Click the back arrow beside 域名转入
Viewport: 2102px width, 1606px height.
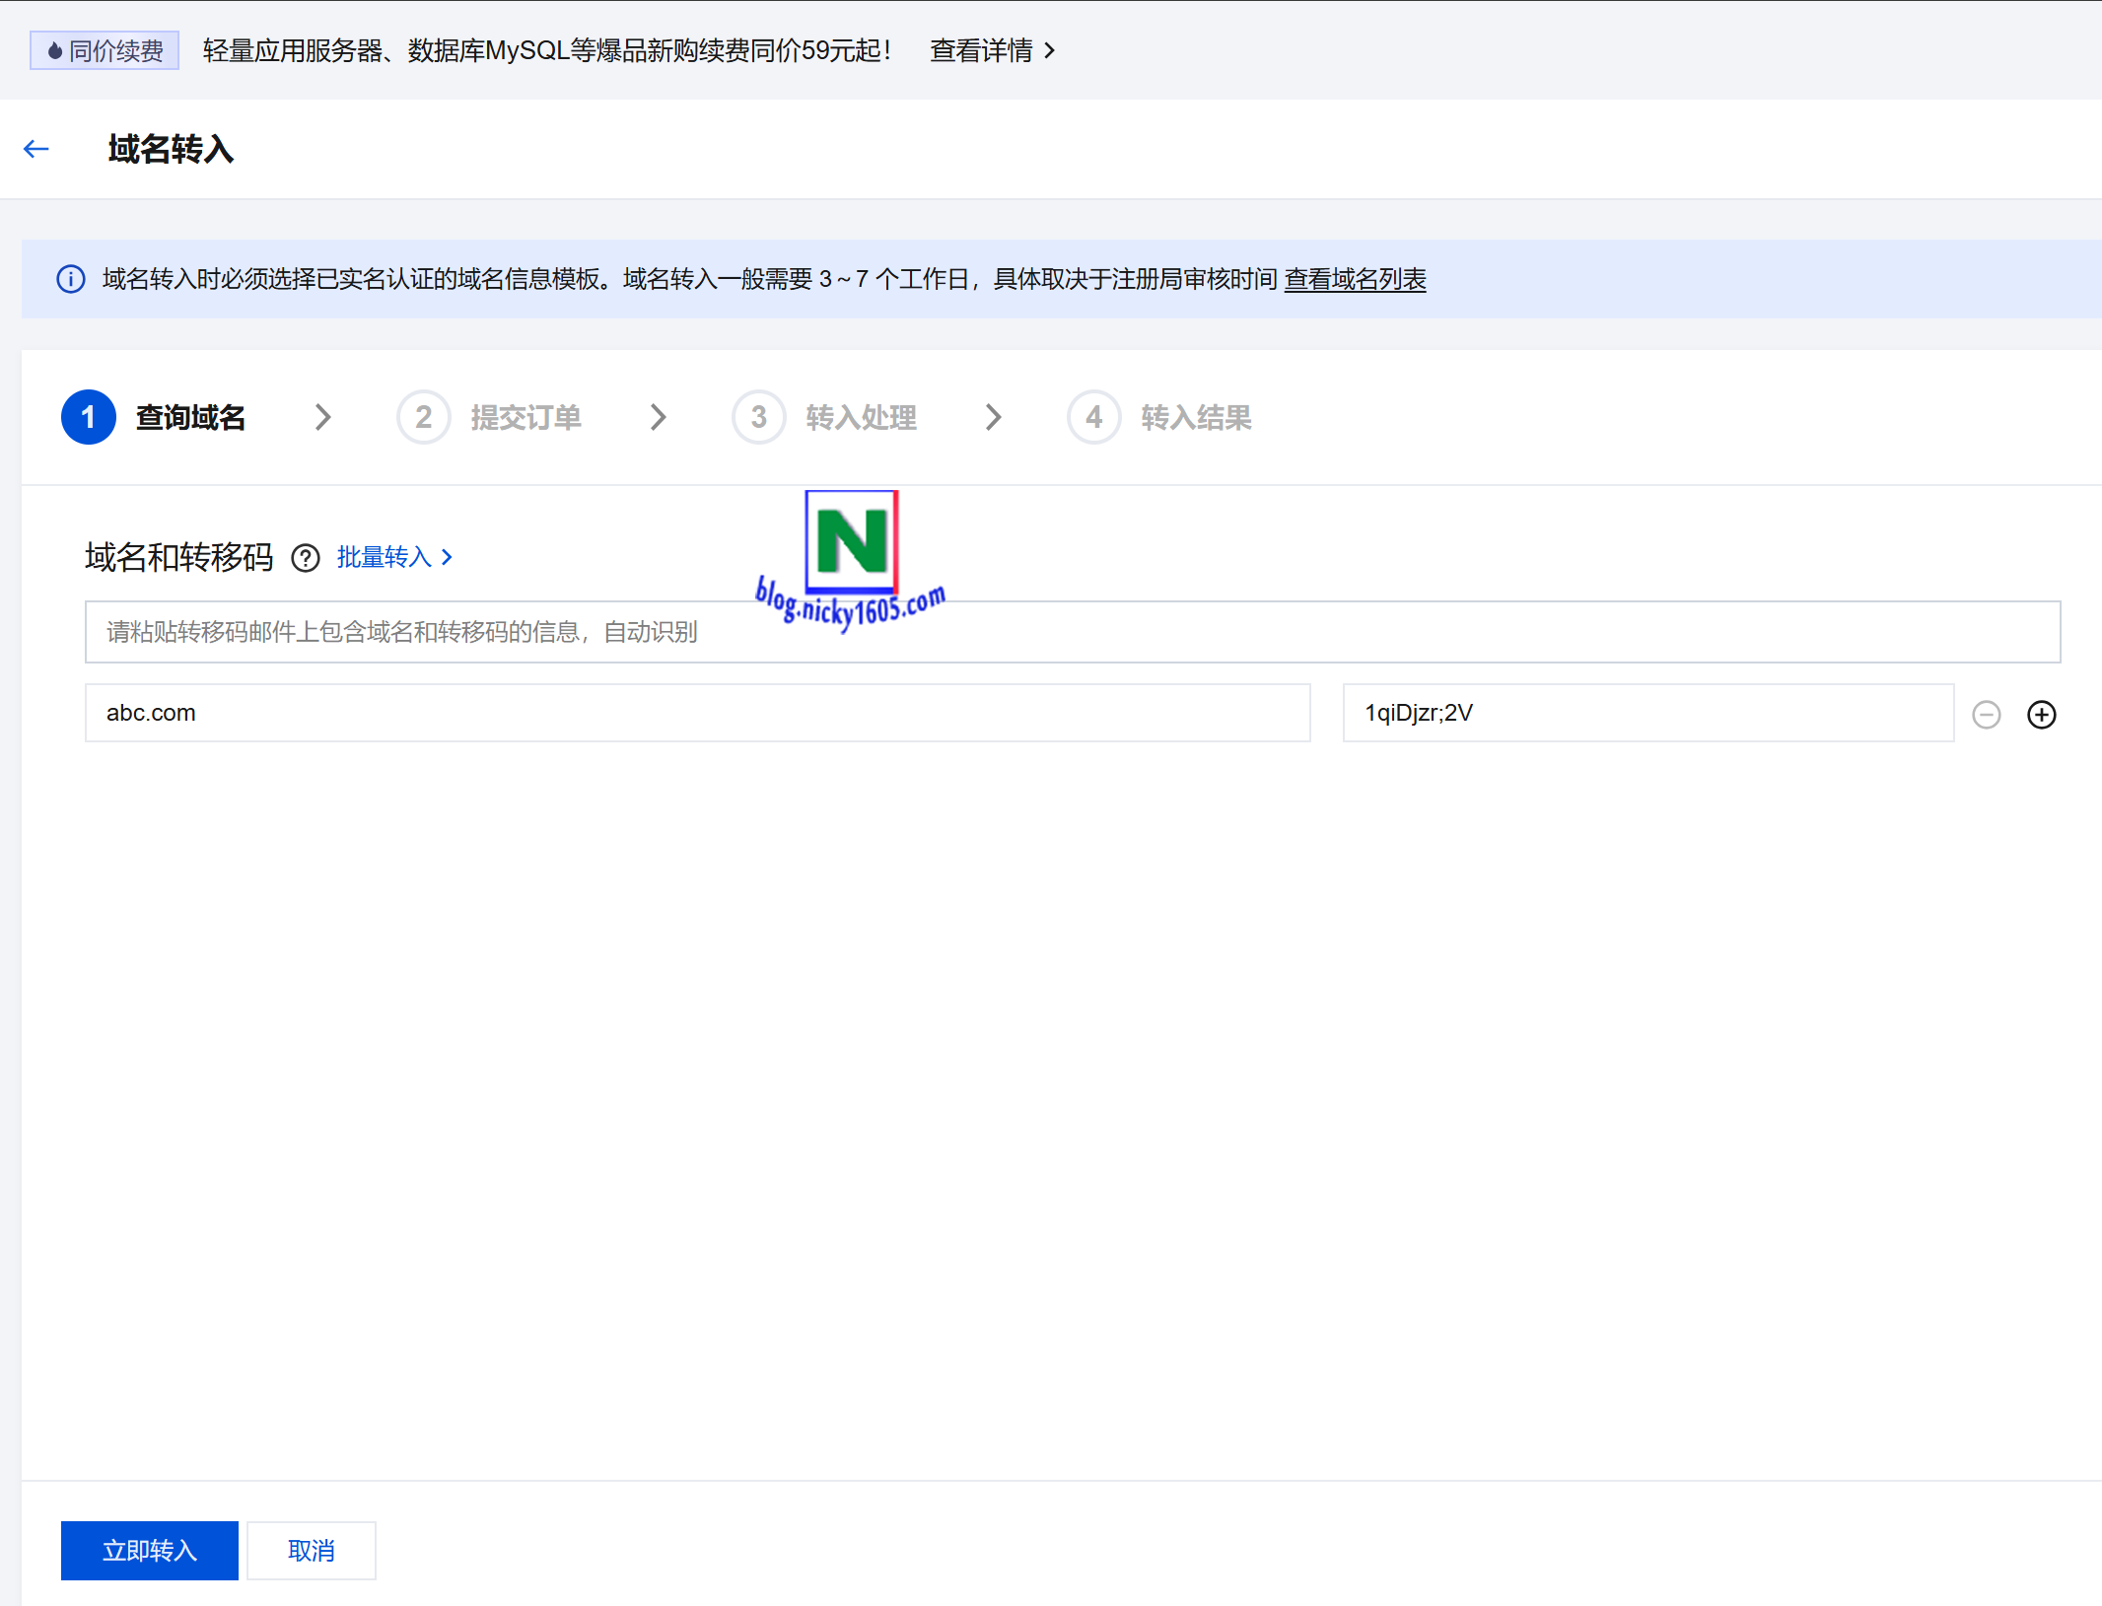coord(36,149)
